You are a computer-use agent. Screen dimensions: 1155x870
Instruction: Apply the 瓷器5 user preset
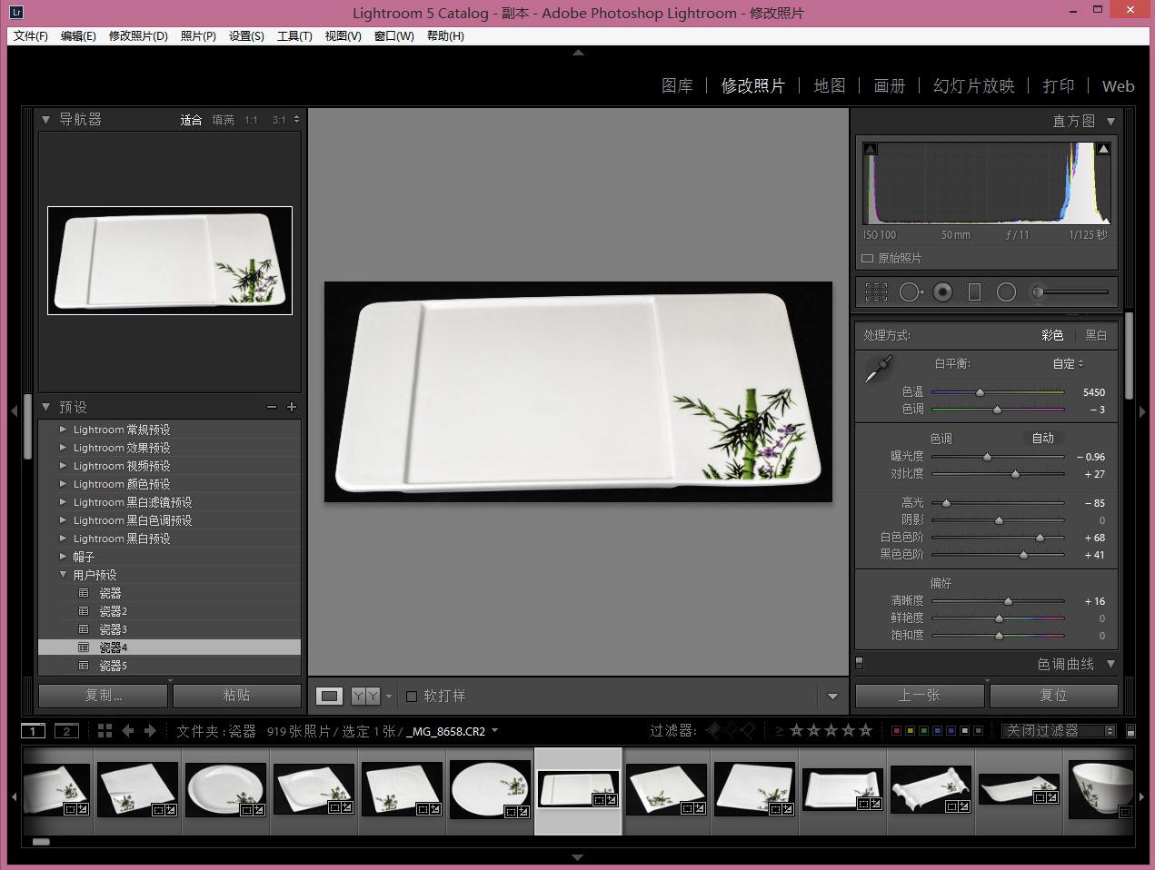(114, 666)
